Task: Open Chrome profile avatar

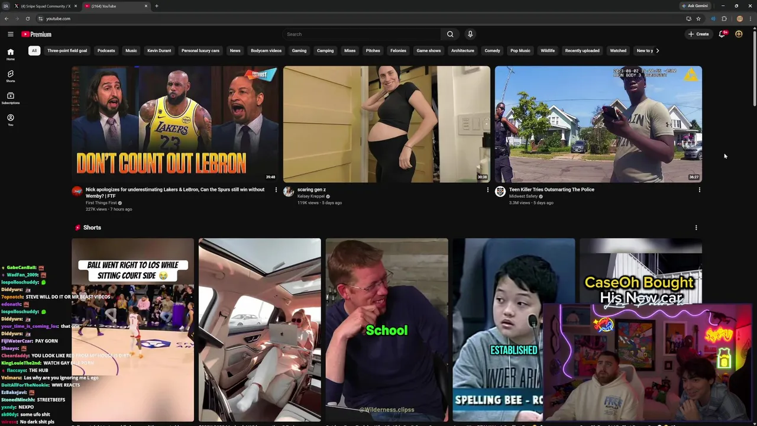Action: [x=739, y=19]
